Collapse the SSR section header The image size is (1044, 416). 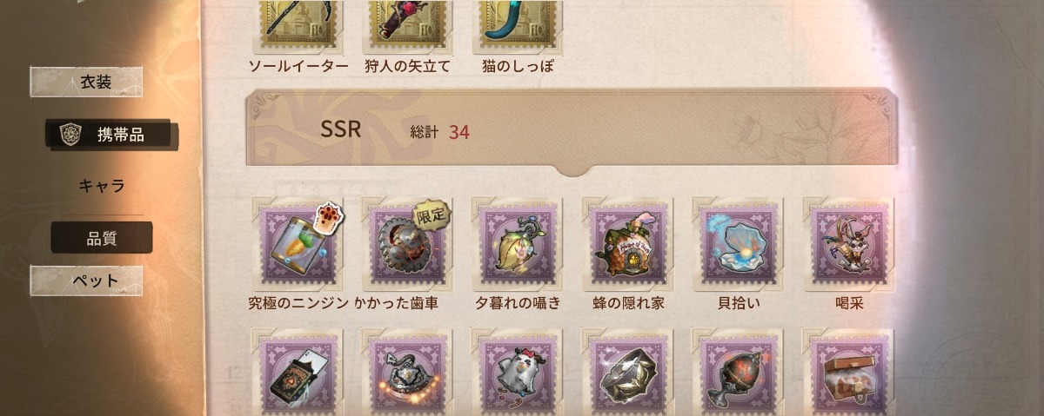[x=572, y=131]
